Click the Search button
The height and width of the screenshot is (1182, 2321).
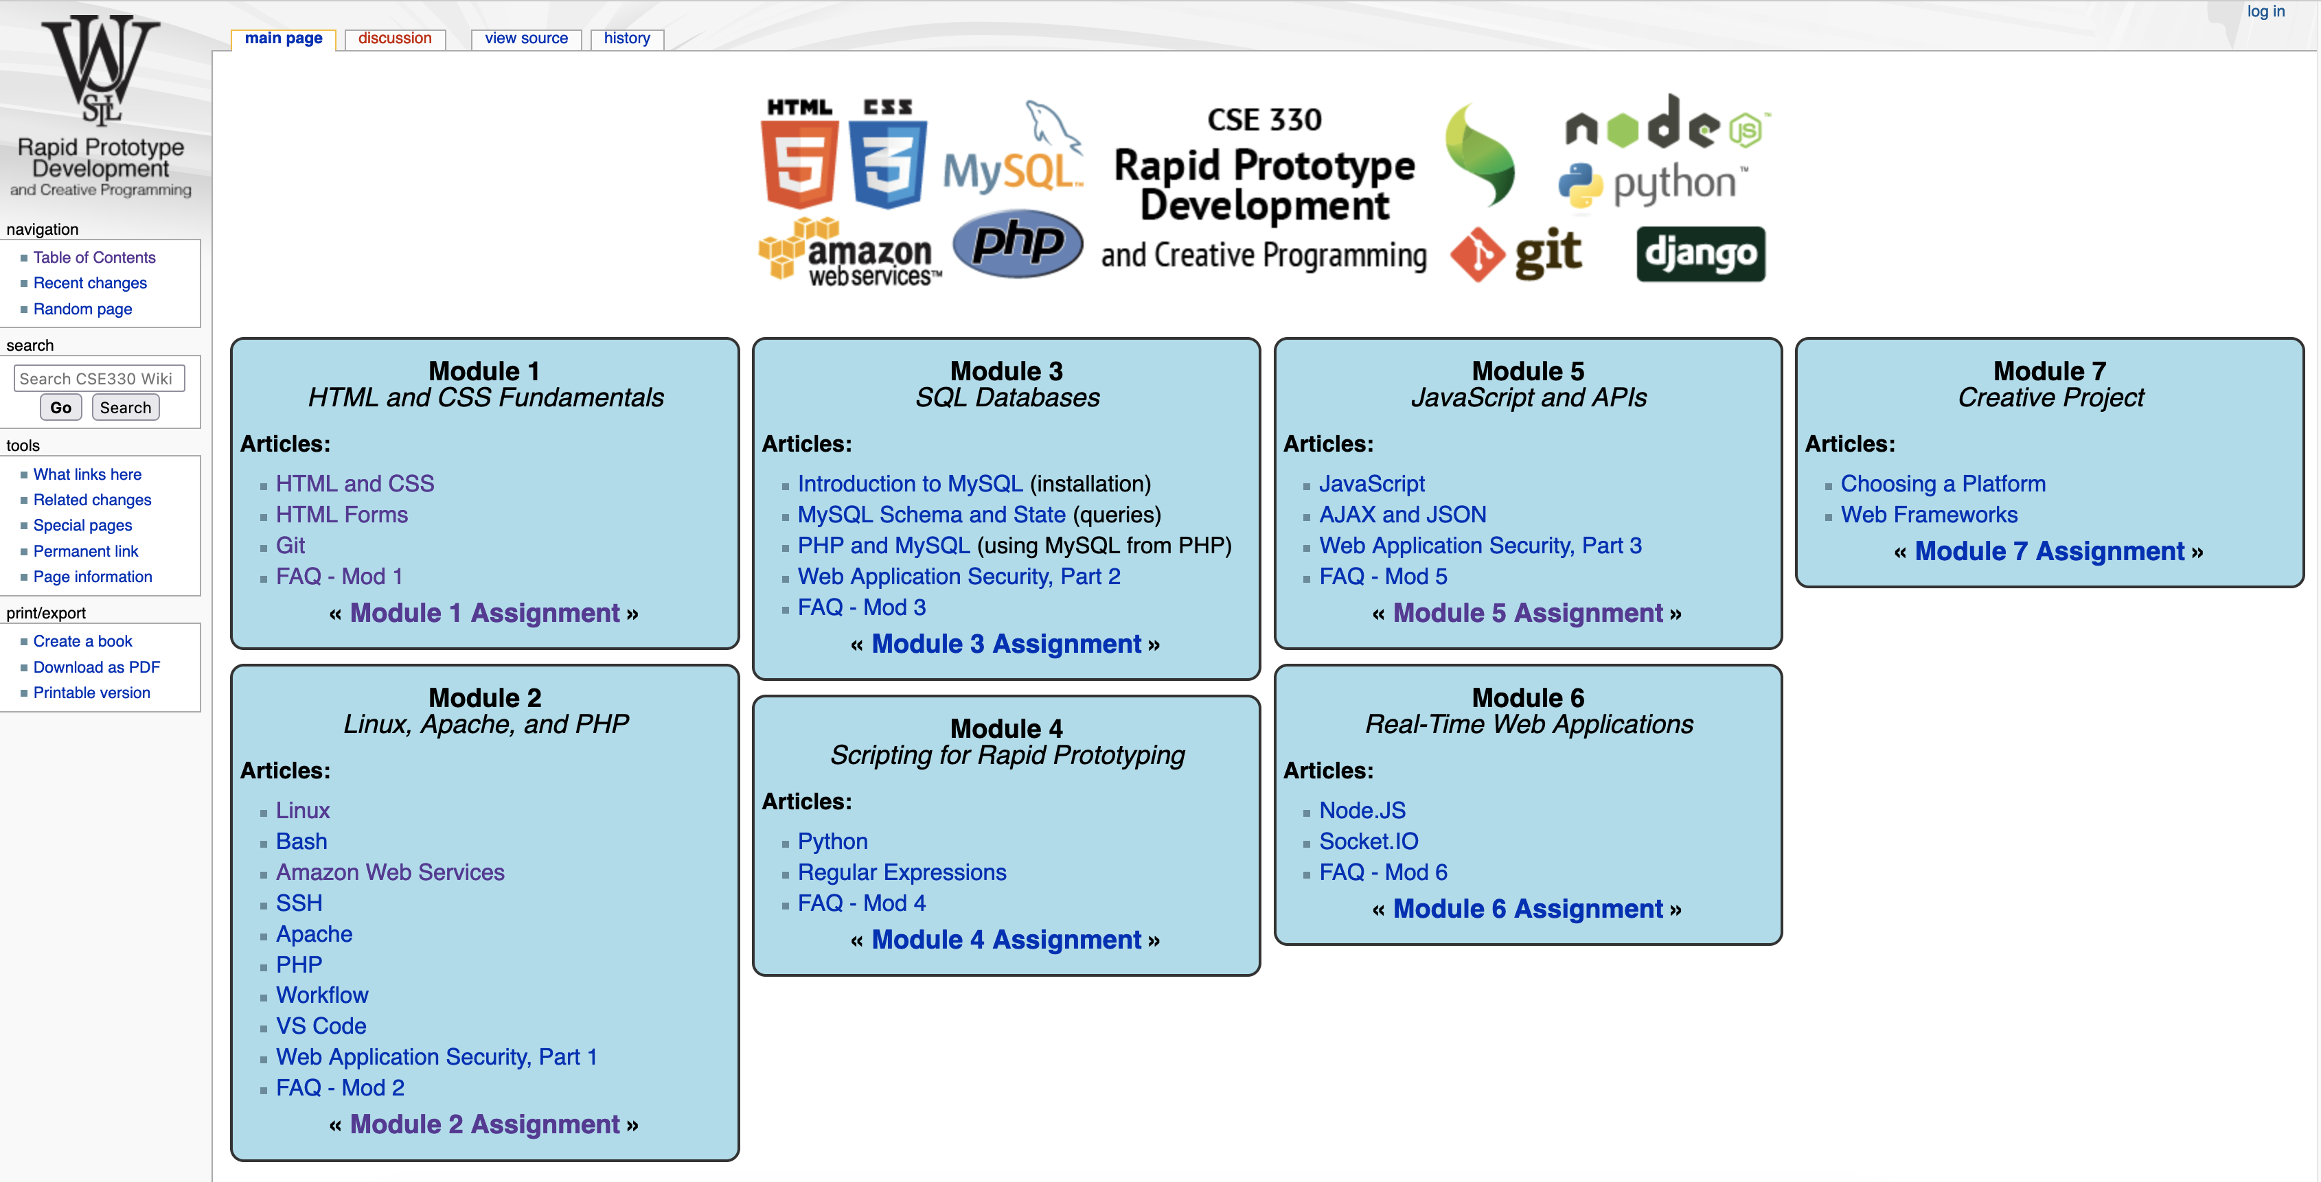coord(125,407)
